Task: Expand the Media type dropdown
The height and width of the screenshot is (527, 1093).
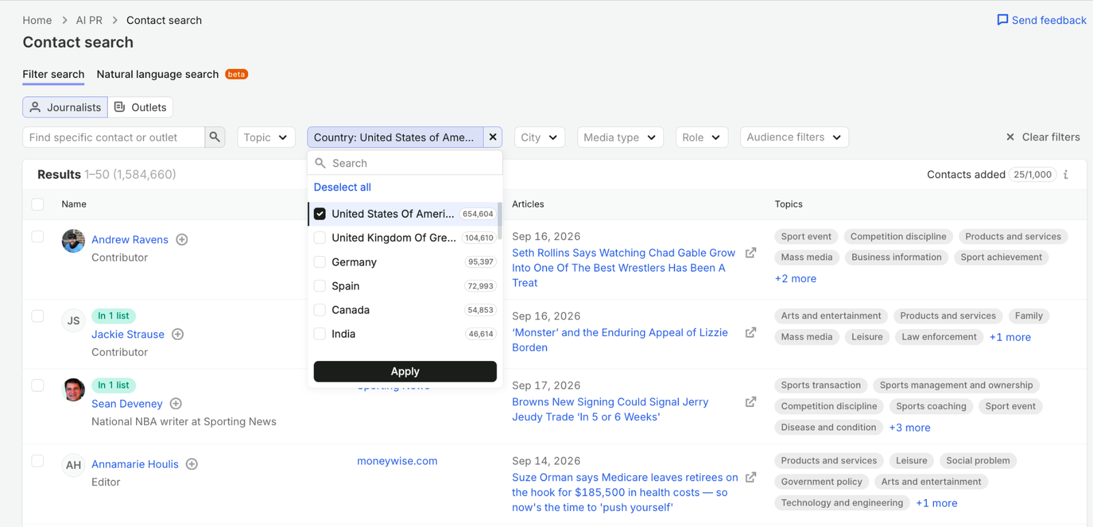Action: [x=620, y=137]
